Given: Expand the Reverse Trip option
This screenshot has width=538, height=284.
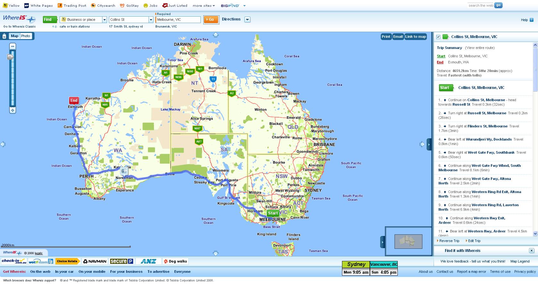Looking at the screenshot, I should pos(448,241).
